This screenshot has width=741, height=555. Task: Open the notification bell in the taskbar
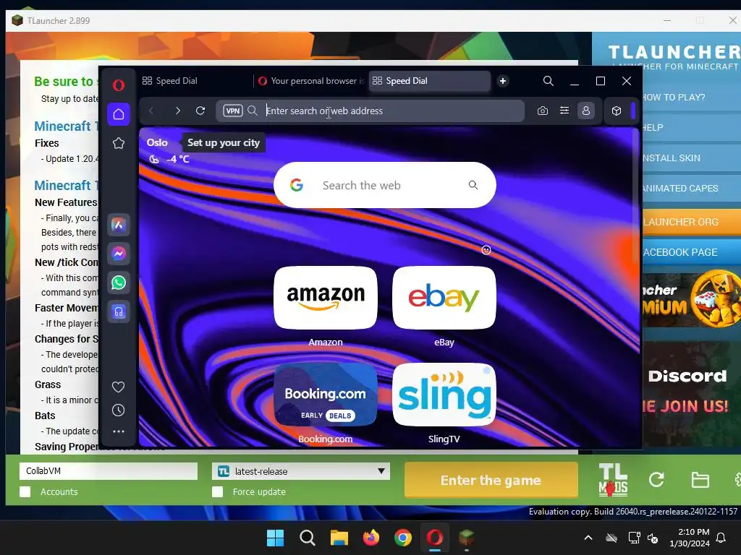pyautogui.click(x=721, y=538)
